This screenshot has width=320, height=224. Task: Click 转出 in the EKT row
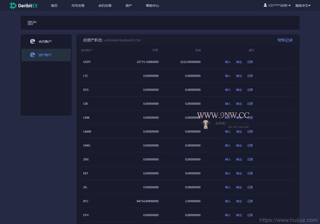coord(239,173)
